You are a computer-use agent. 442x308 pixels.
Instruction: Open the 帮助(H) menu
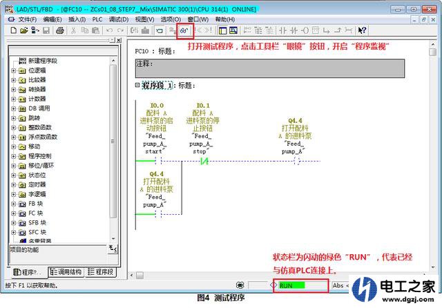pyautogui.click(x=225, y=19)
